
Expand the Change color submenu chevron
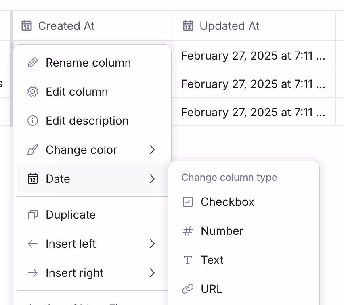click(152, 150)
